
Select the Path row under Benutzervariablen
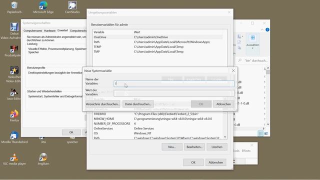(157, 42)
